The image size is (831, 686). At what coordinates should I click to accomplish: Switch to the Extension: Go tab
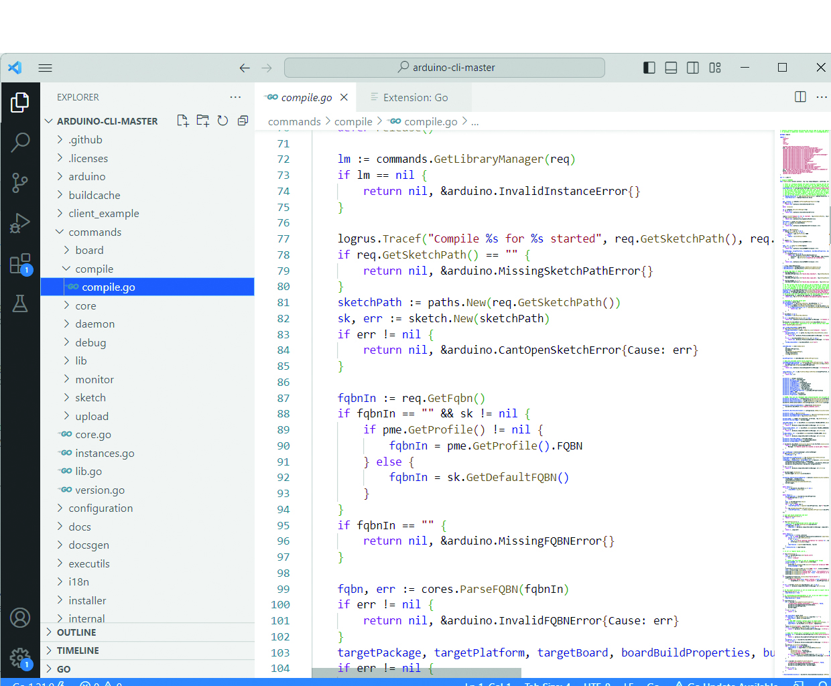coord(415,98)
